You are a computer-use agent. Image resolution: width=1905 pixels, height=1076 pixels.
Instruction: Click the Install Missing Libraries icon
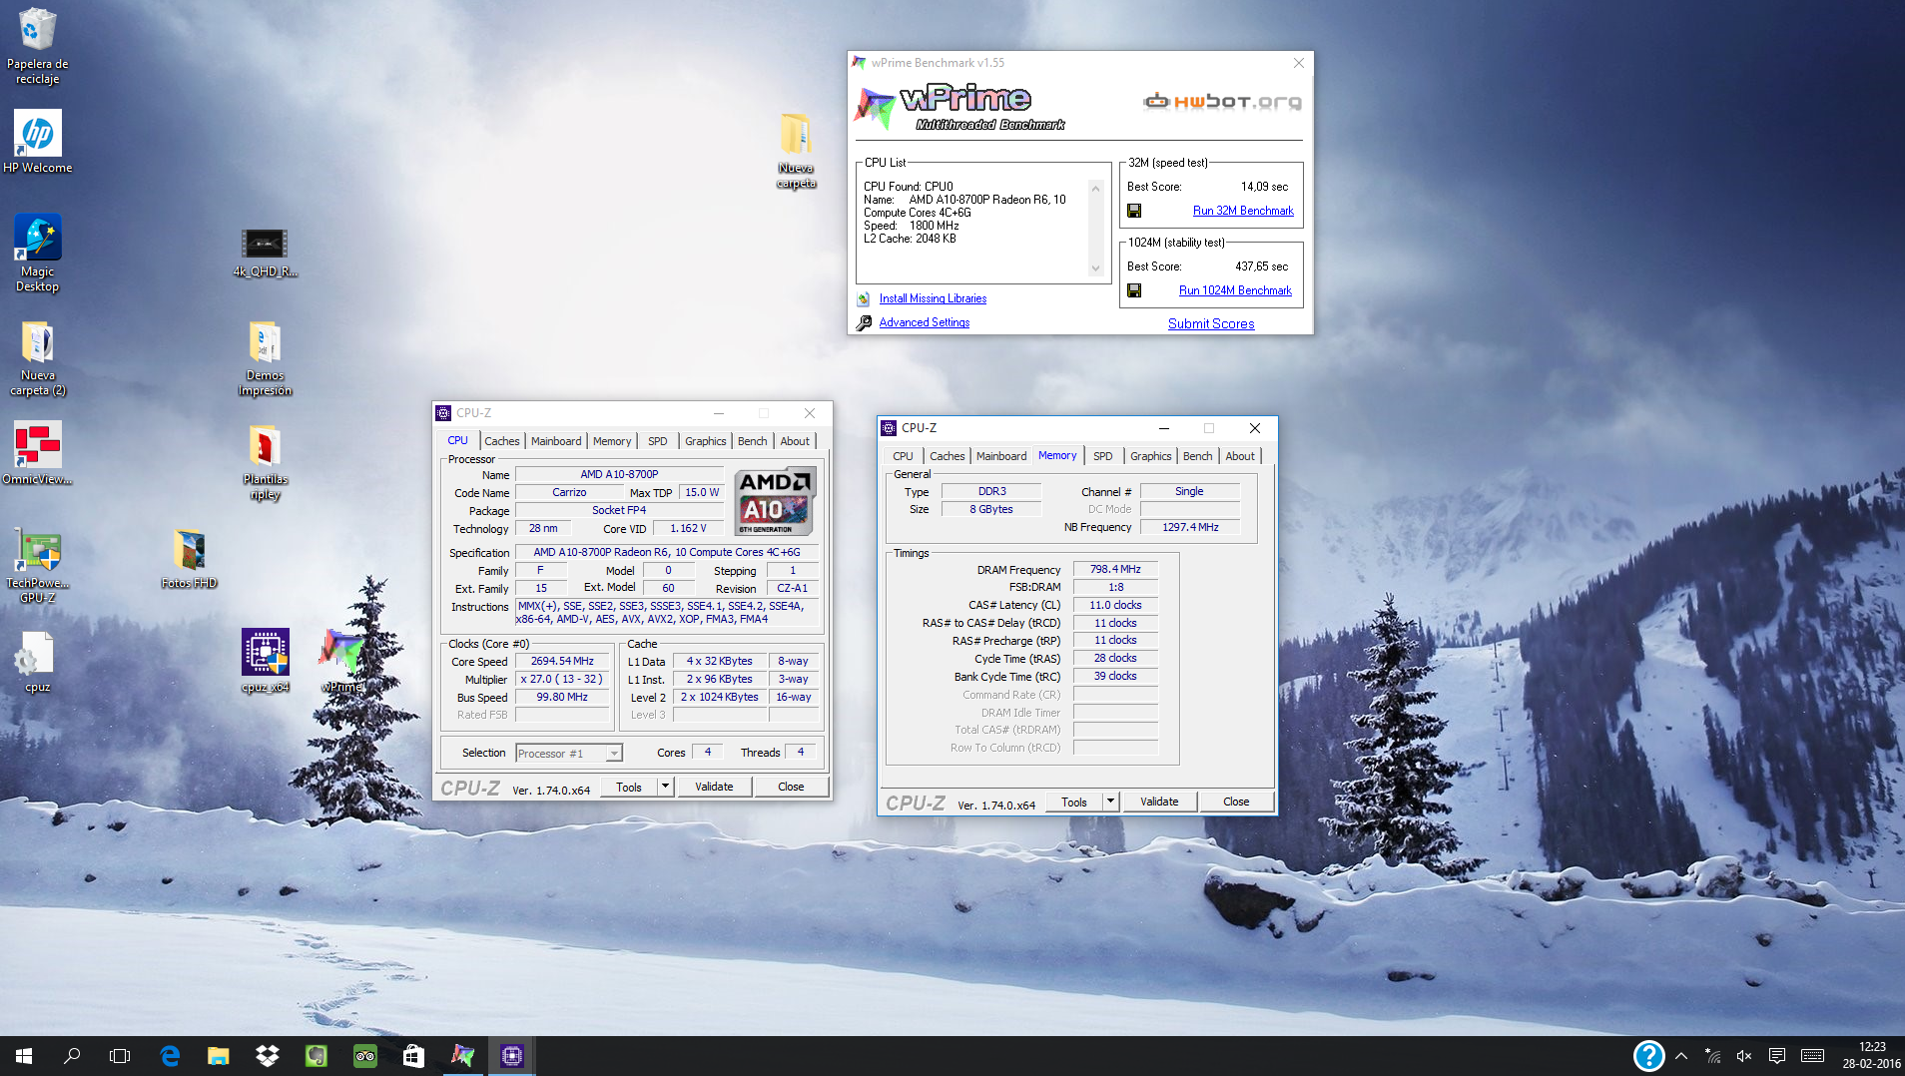click(x=864, y=298)
